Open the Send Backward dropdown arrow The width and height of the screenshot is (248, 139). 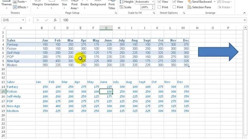(214, 2)
